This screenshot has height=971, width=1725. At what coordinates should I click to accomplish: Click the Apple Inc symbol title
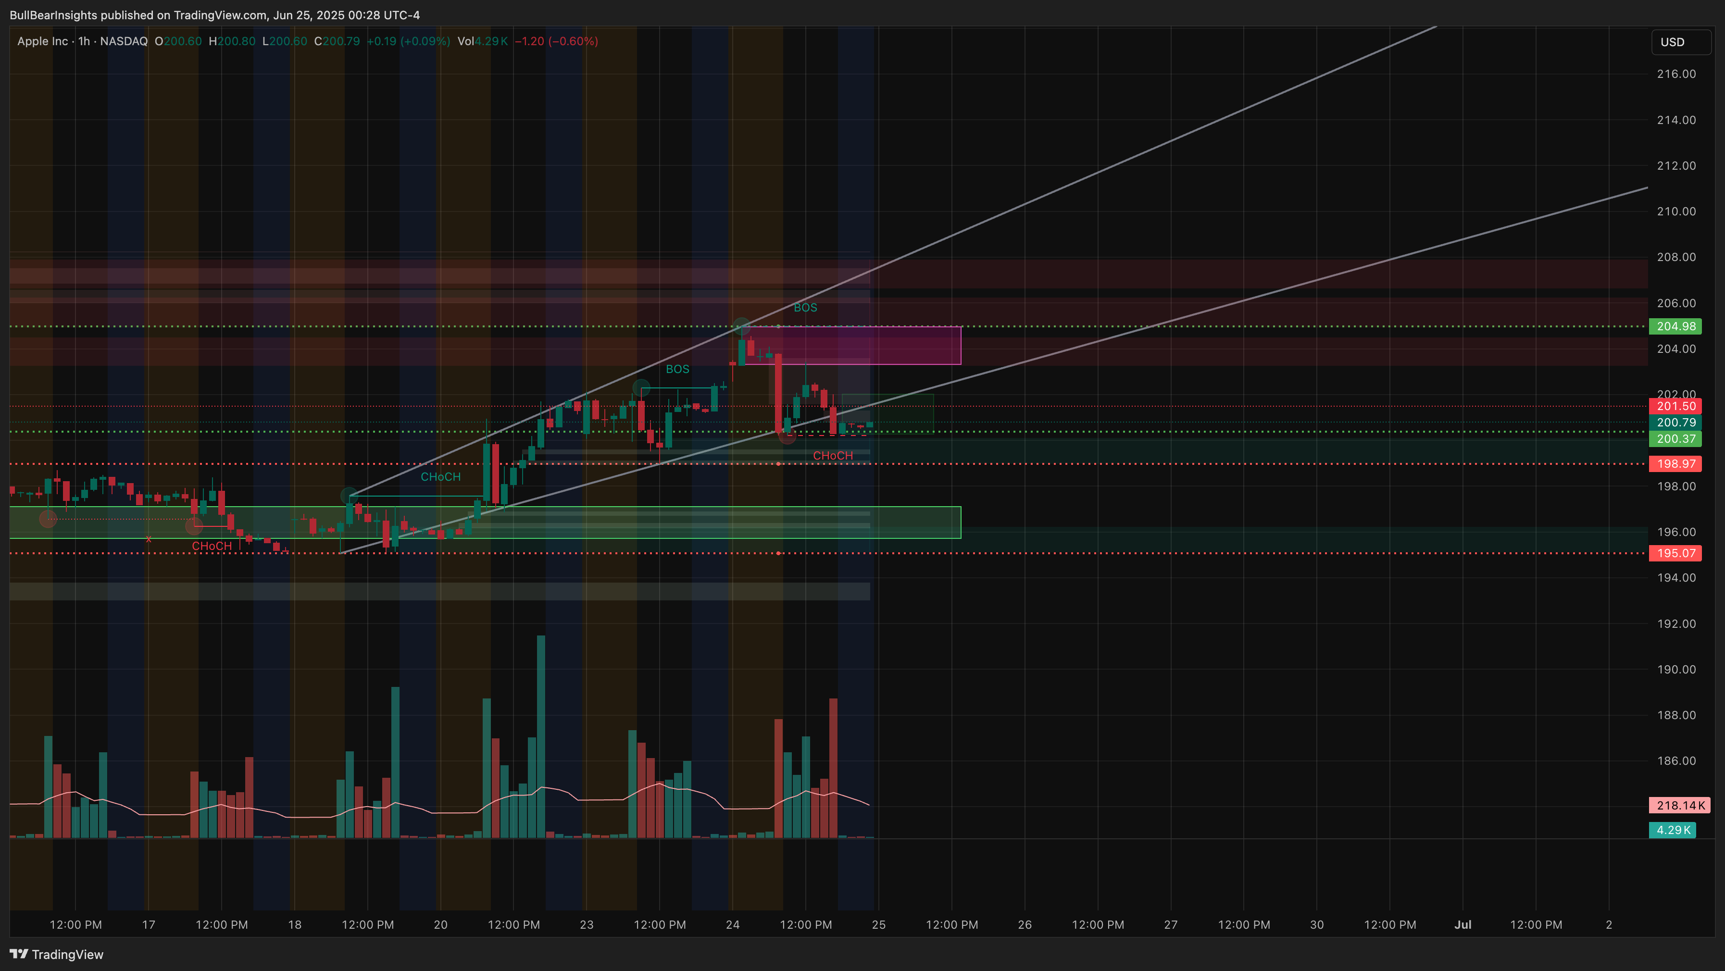[x=42, y=41]
